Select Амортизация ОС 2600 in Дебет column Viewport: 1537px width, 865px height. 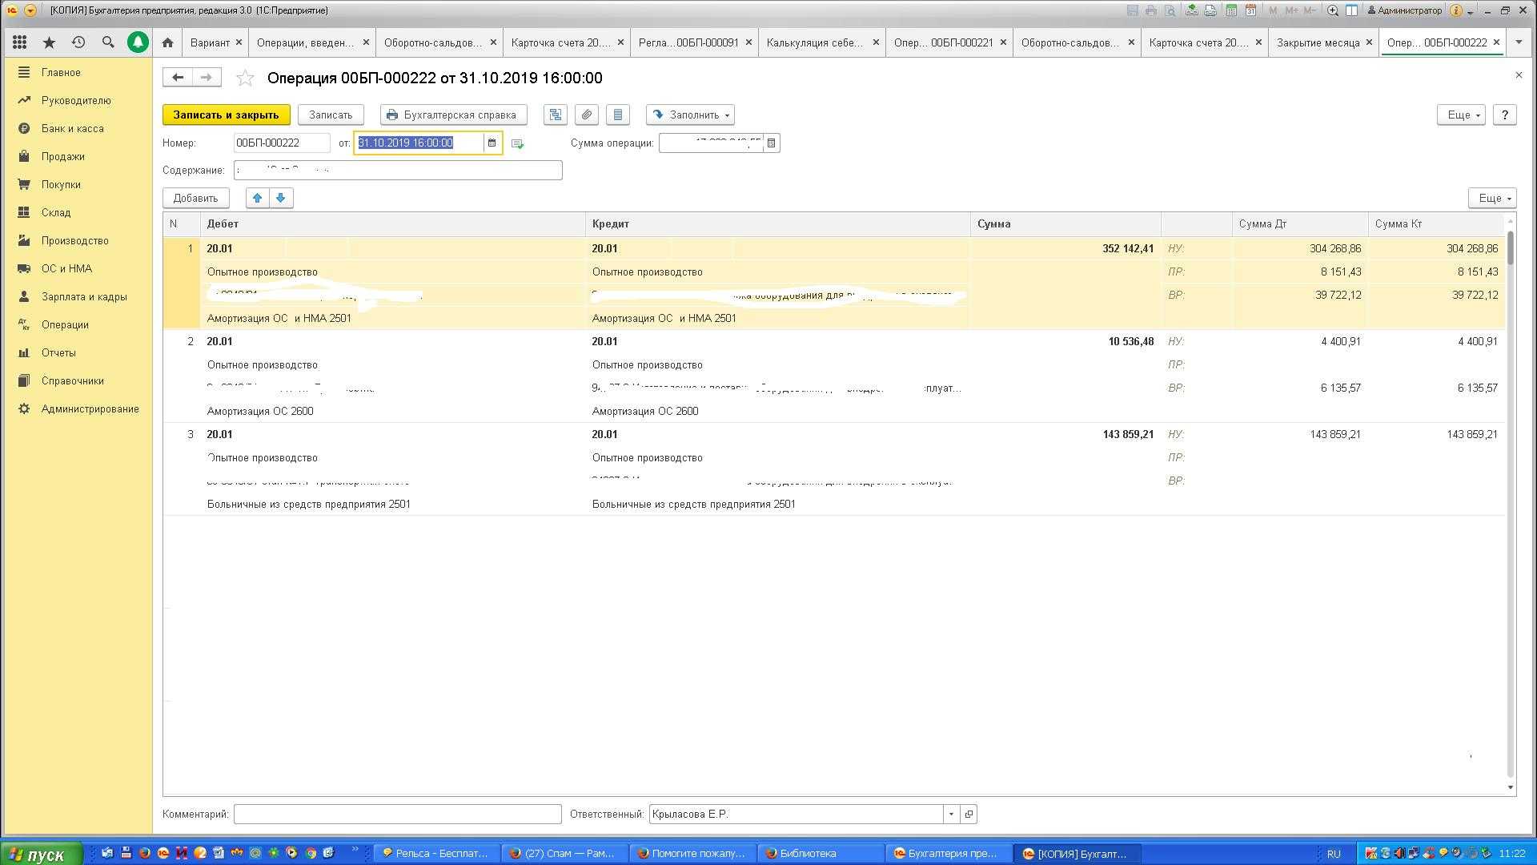[x=260, y=411]
